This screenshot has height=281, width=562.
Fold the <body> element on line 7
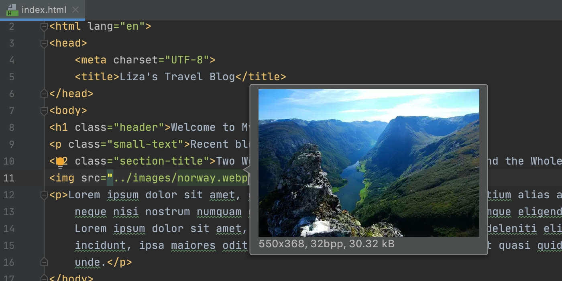[x=44, y=111]
